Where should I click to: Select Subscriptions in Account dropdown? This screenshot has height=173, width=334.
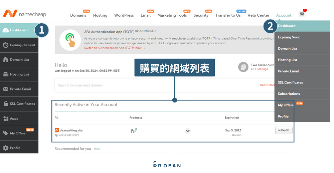[x=302, y=94]
